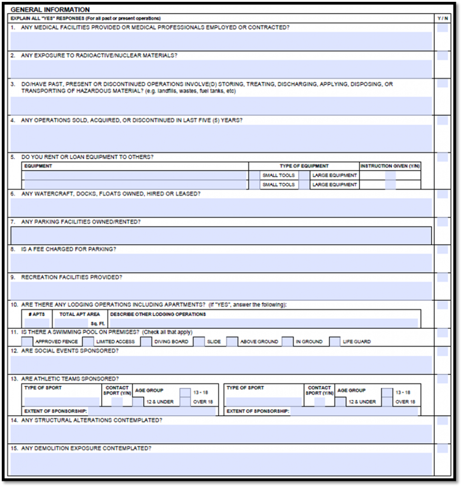Screen dimensions: 462x487
Task: Click the left Type of Sport field
Action: (x=62, y=401)
